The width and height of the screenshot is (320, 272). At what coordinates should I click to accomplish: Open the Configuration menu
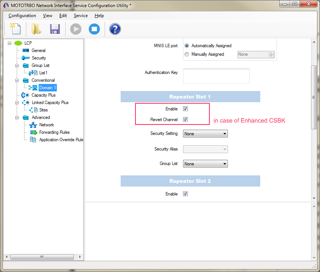(x=22, y=16)
